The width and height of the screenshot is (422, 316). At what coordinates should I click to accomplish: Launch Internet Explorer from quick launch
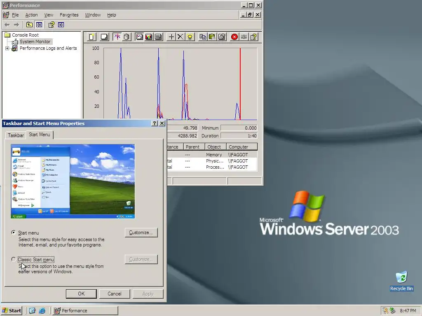coord(42,311)
